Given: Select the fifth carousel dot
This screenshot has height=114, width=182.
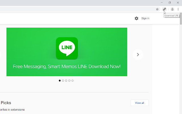Looking at the screenshot, I should tap(73, 80).
